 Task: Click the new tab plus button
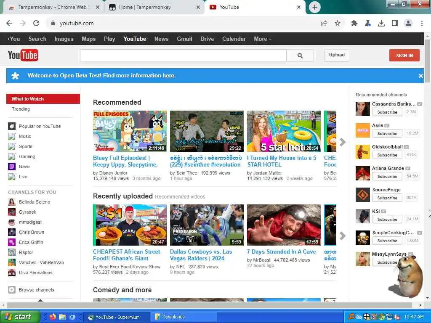pyautogui.click(x=315, y=7)
